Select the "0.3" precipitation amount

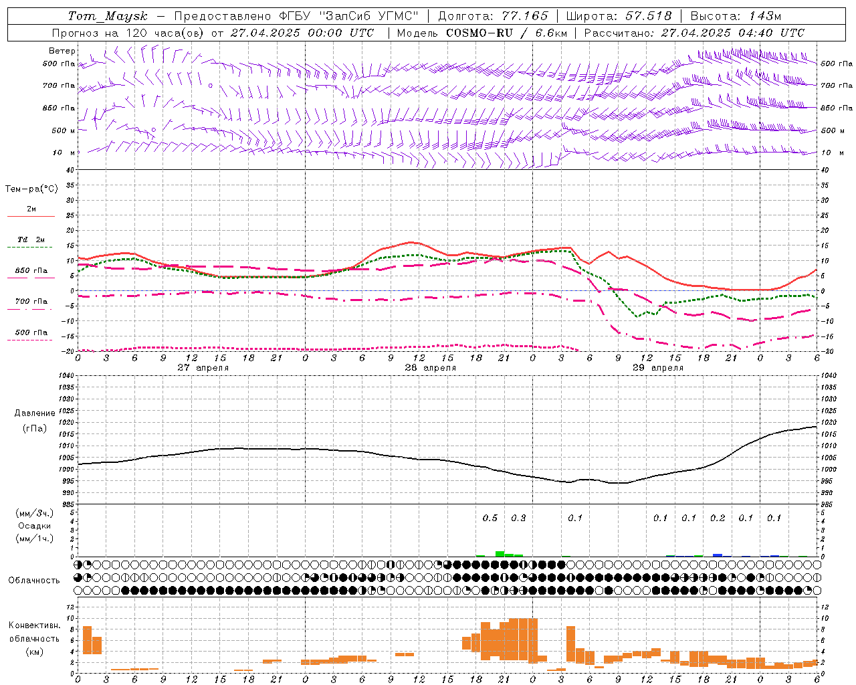[518, 518]
